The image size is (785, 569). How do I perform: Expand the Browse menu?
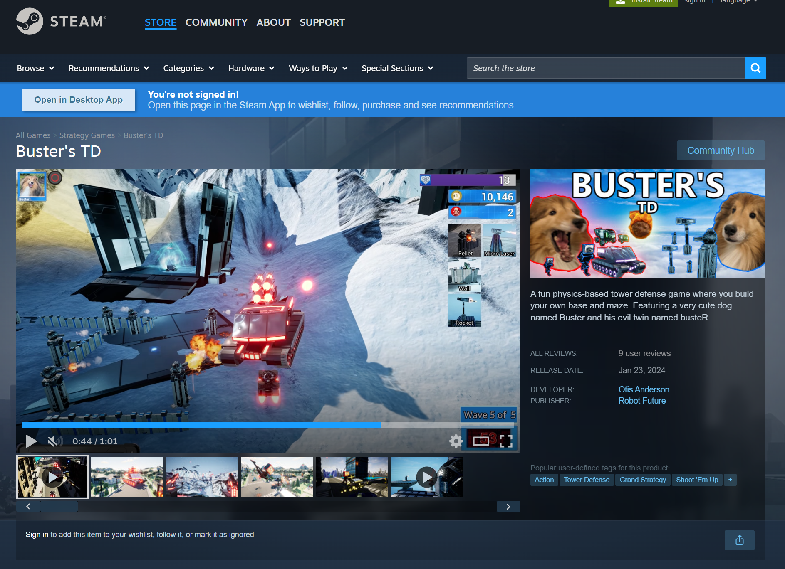[36, 68]
